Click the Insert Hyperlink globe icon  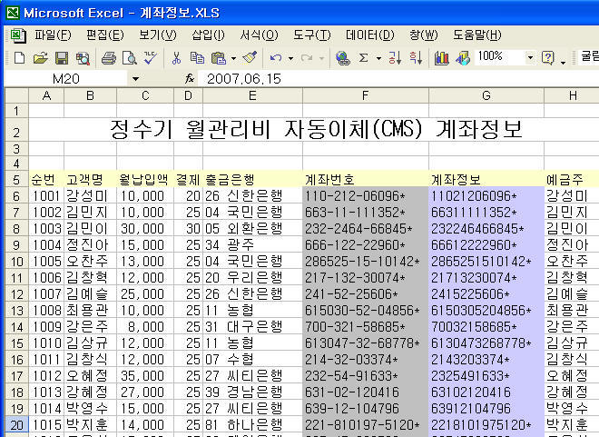pos(343,58)
